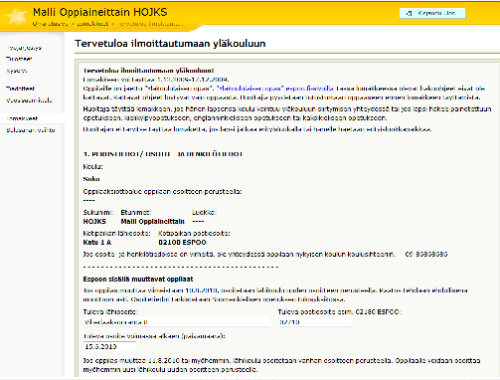
Task: Open Vuosisuunnittelu in the sidebar
Action: tap(29, 100)
